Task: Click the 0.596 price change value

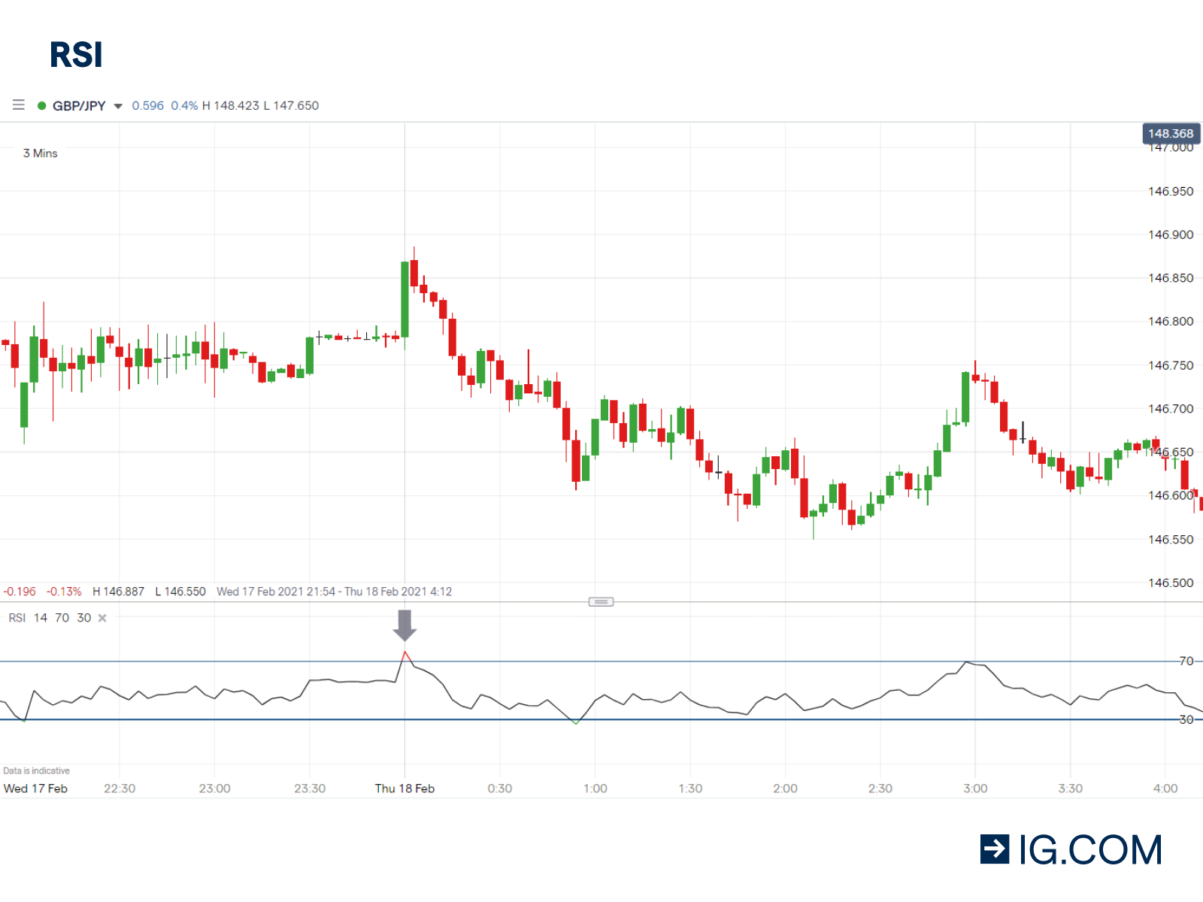Action: tap(148, 106)
